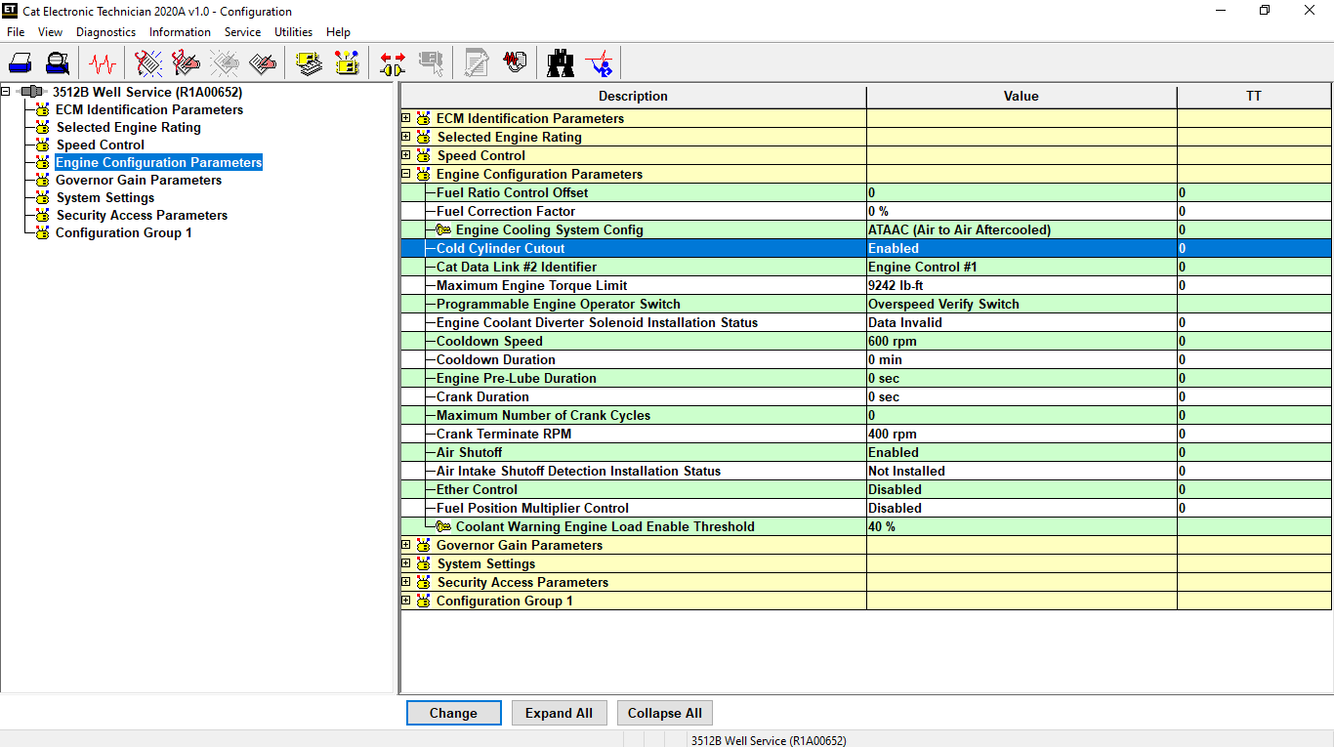
Task: Click the binoculars toolbar icon
Action: 561,63
